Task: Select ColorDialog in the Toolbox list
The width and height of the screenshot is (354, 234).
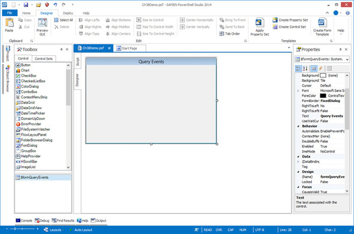Action: [x=27, y=86]
